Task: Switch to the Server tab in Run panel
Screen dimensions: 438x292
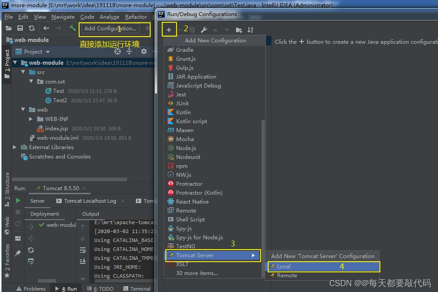Action: 38,201
